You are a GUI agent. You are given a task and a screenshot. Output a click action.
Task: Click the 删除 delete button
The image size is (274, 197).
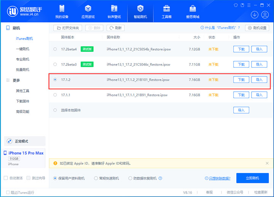(94, 28)
